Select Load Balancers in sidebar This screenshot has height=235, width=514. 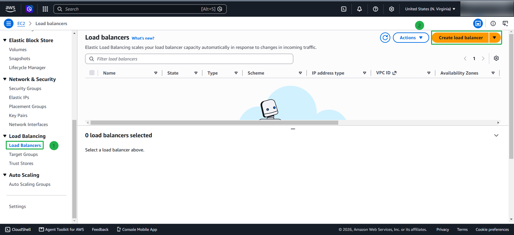pyautogui.click(x=25, y=145)
